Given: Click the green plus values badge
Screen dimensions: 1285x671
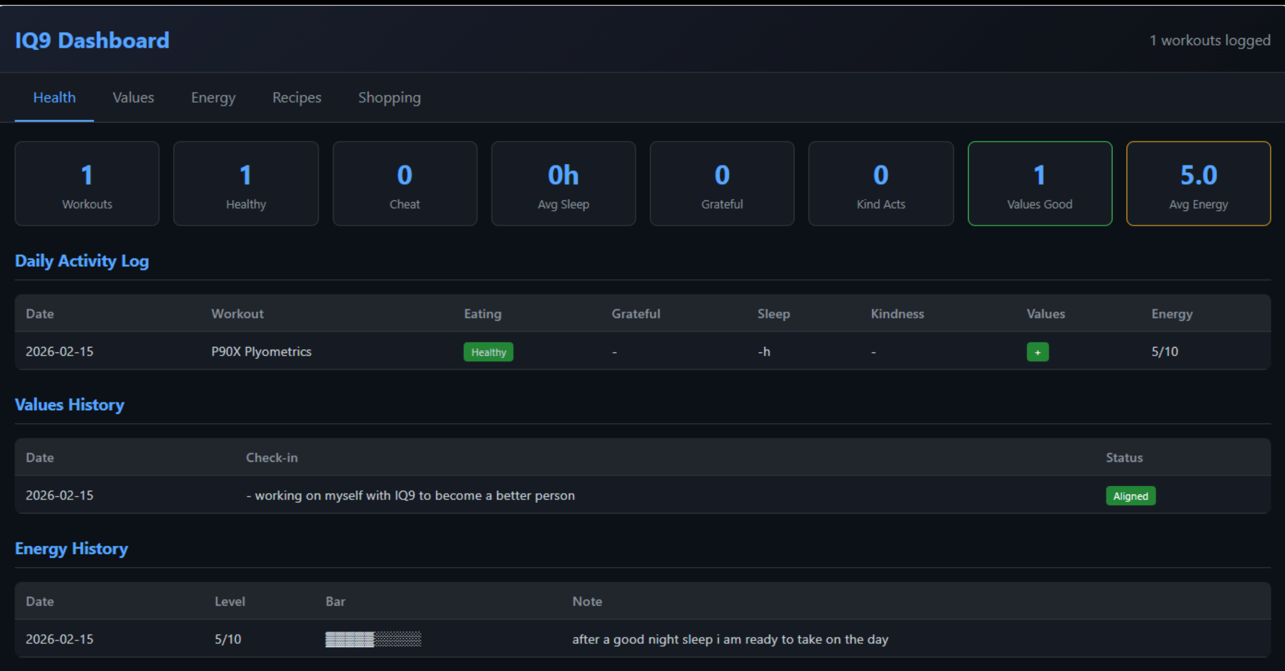Looking at the screenshot, I should click(x=1037, y=352).
